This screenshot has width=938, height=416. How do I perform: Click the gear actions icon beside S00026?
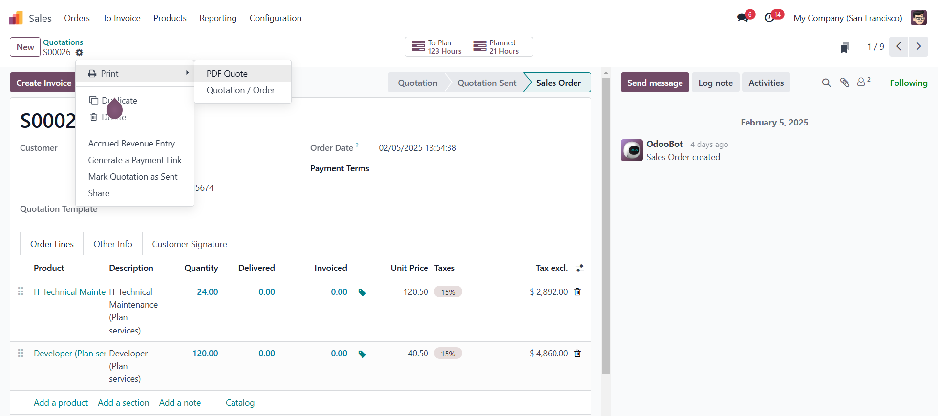[x=79, y=53]
